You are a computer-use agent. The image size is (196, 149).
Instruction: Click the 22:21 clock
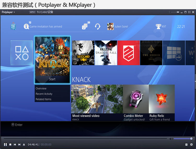tap(181, 26)
